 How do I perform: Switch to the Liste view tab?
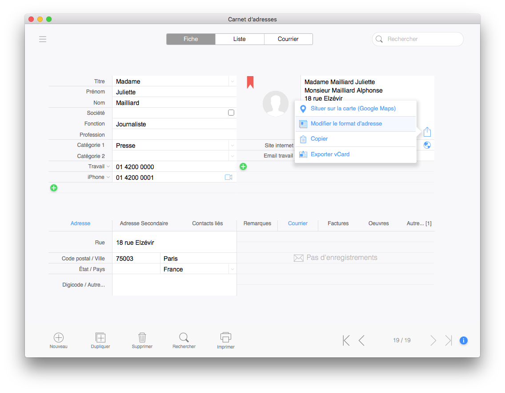click(240, 39)
